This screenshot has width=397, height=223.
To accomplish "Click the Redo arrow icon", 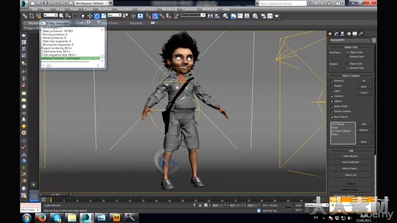I will coord(61,3).
